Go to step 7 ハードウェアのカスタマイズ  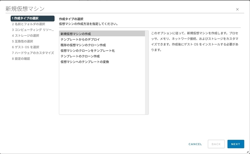click(x=33, y=53)
